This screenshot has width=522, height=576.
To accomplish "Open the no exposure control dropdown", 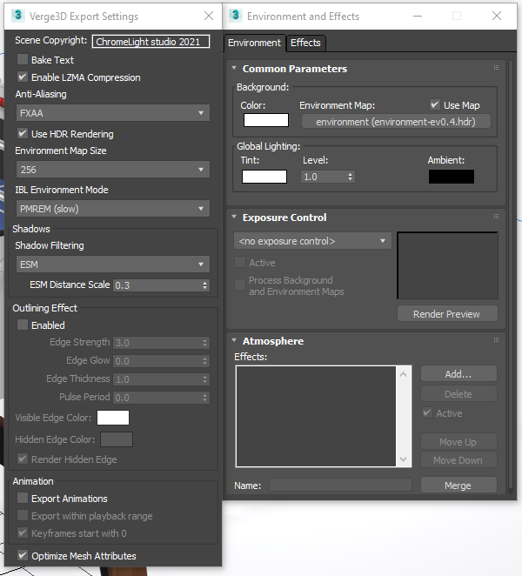I will (x=312, y=241).
